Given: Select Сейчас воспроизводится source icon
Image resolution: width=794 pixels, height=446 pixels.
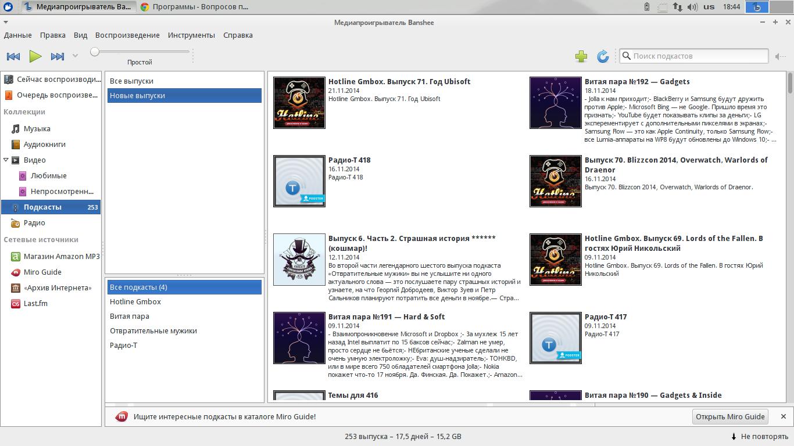Looking at the screenshot, I should click(x=8, y=80).
